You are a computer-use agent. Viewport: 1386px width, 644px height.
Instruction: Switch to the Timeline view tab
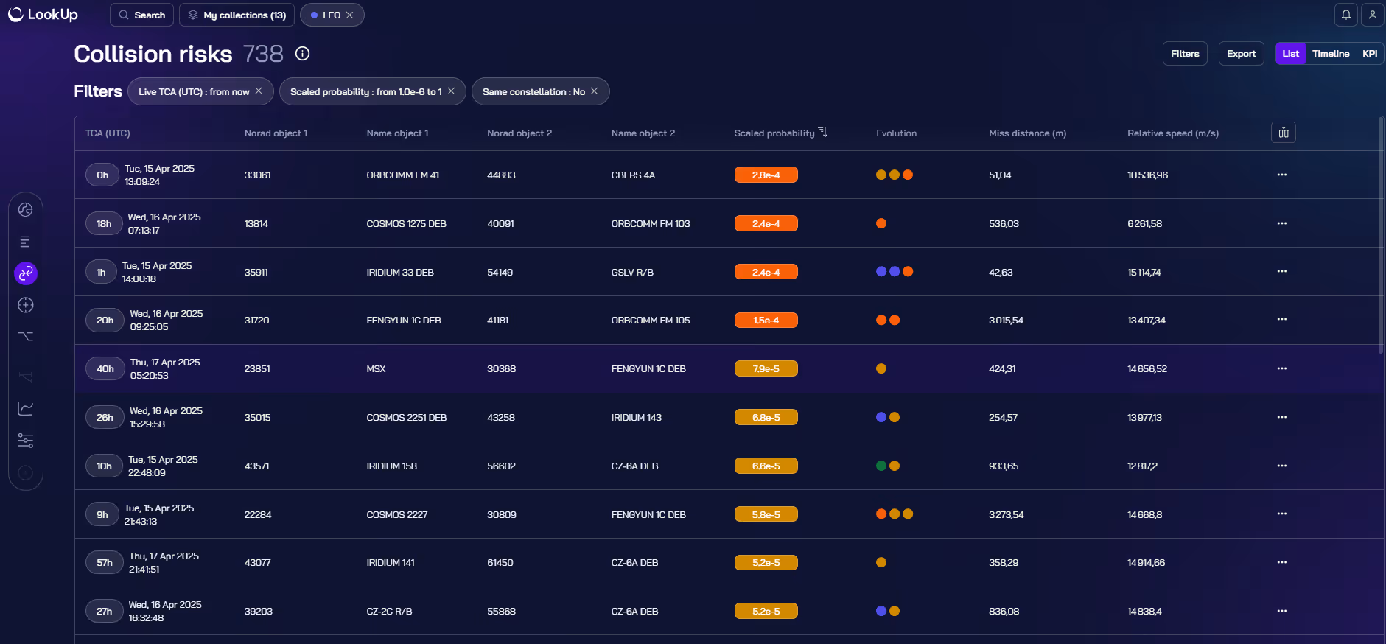(1331, 54)
